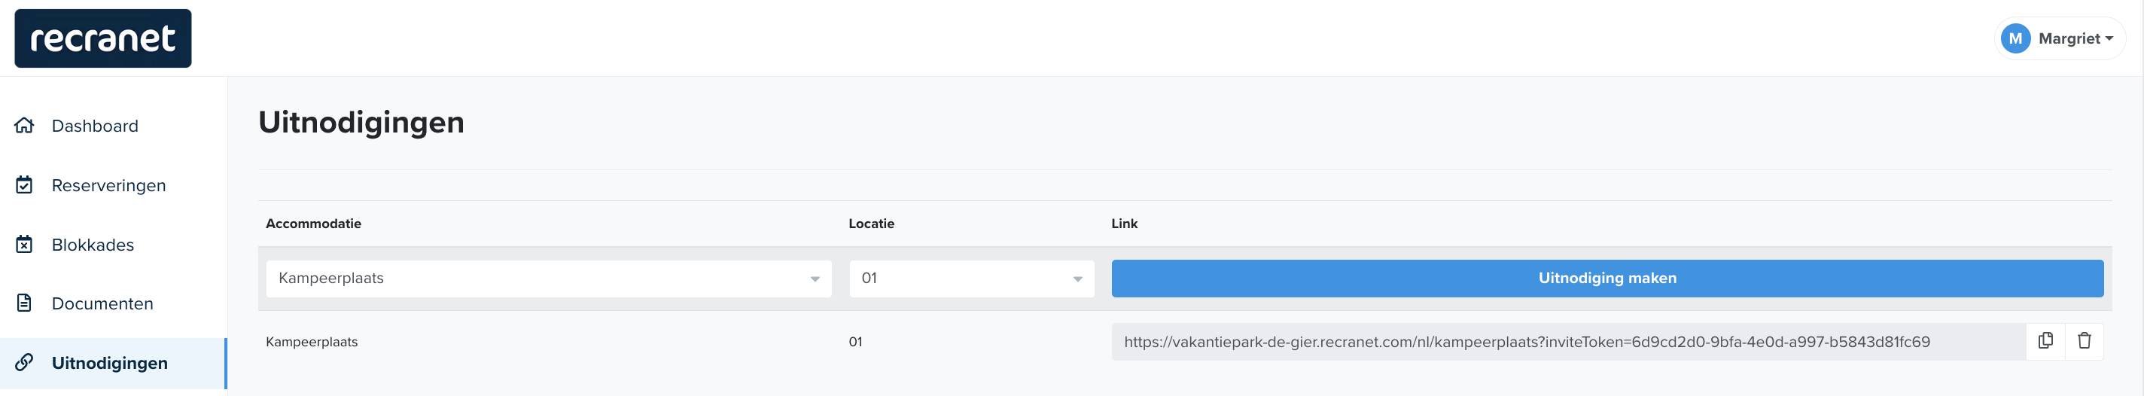Click the Kampeerplaats row entry text

pos(311,342)
